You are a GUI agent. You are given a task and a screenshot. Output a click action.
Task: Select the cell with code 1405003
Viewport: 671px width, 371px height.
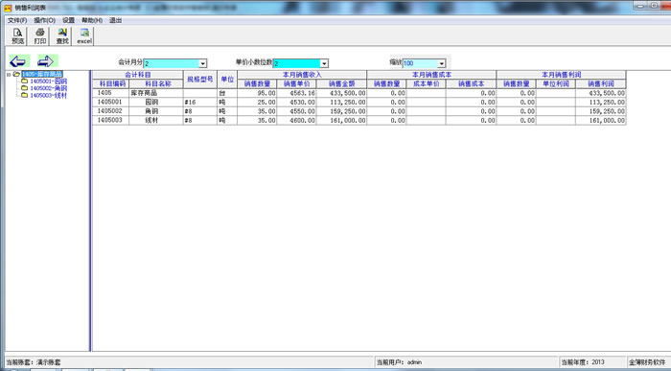pyautogui.click(x=111, y=120)
